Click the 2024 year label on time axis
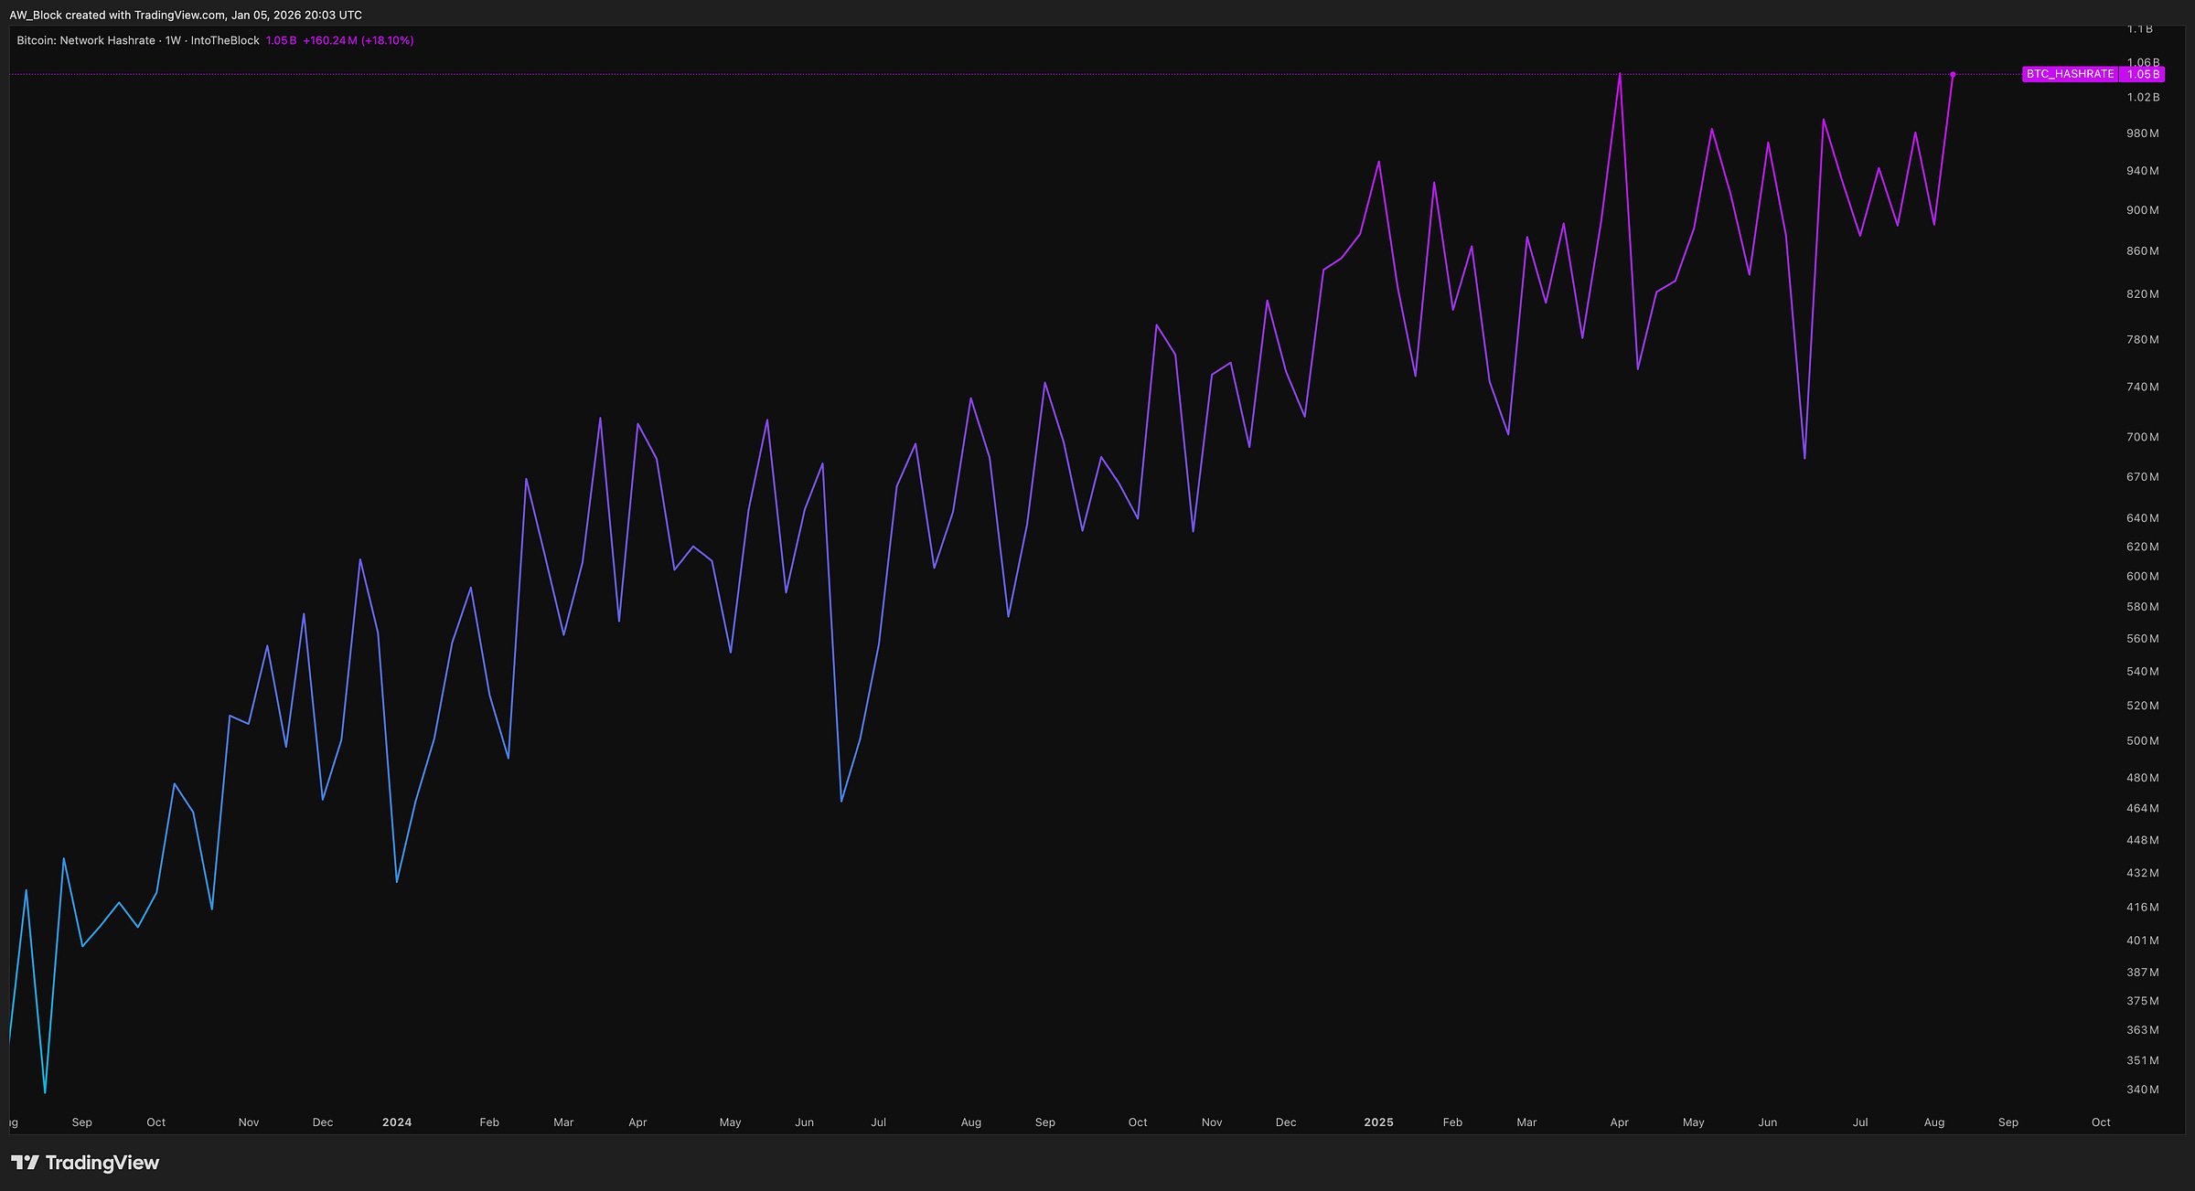Viewport: 2195px width, 1191px height. pos(397,1122)
